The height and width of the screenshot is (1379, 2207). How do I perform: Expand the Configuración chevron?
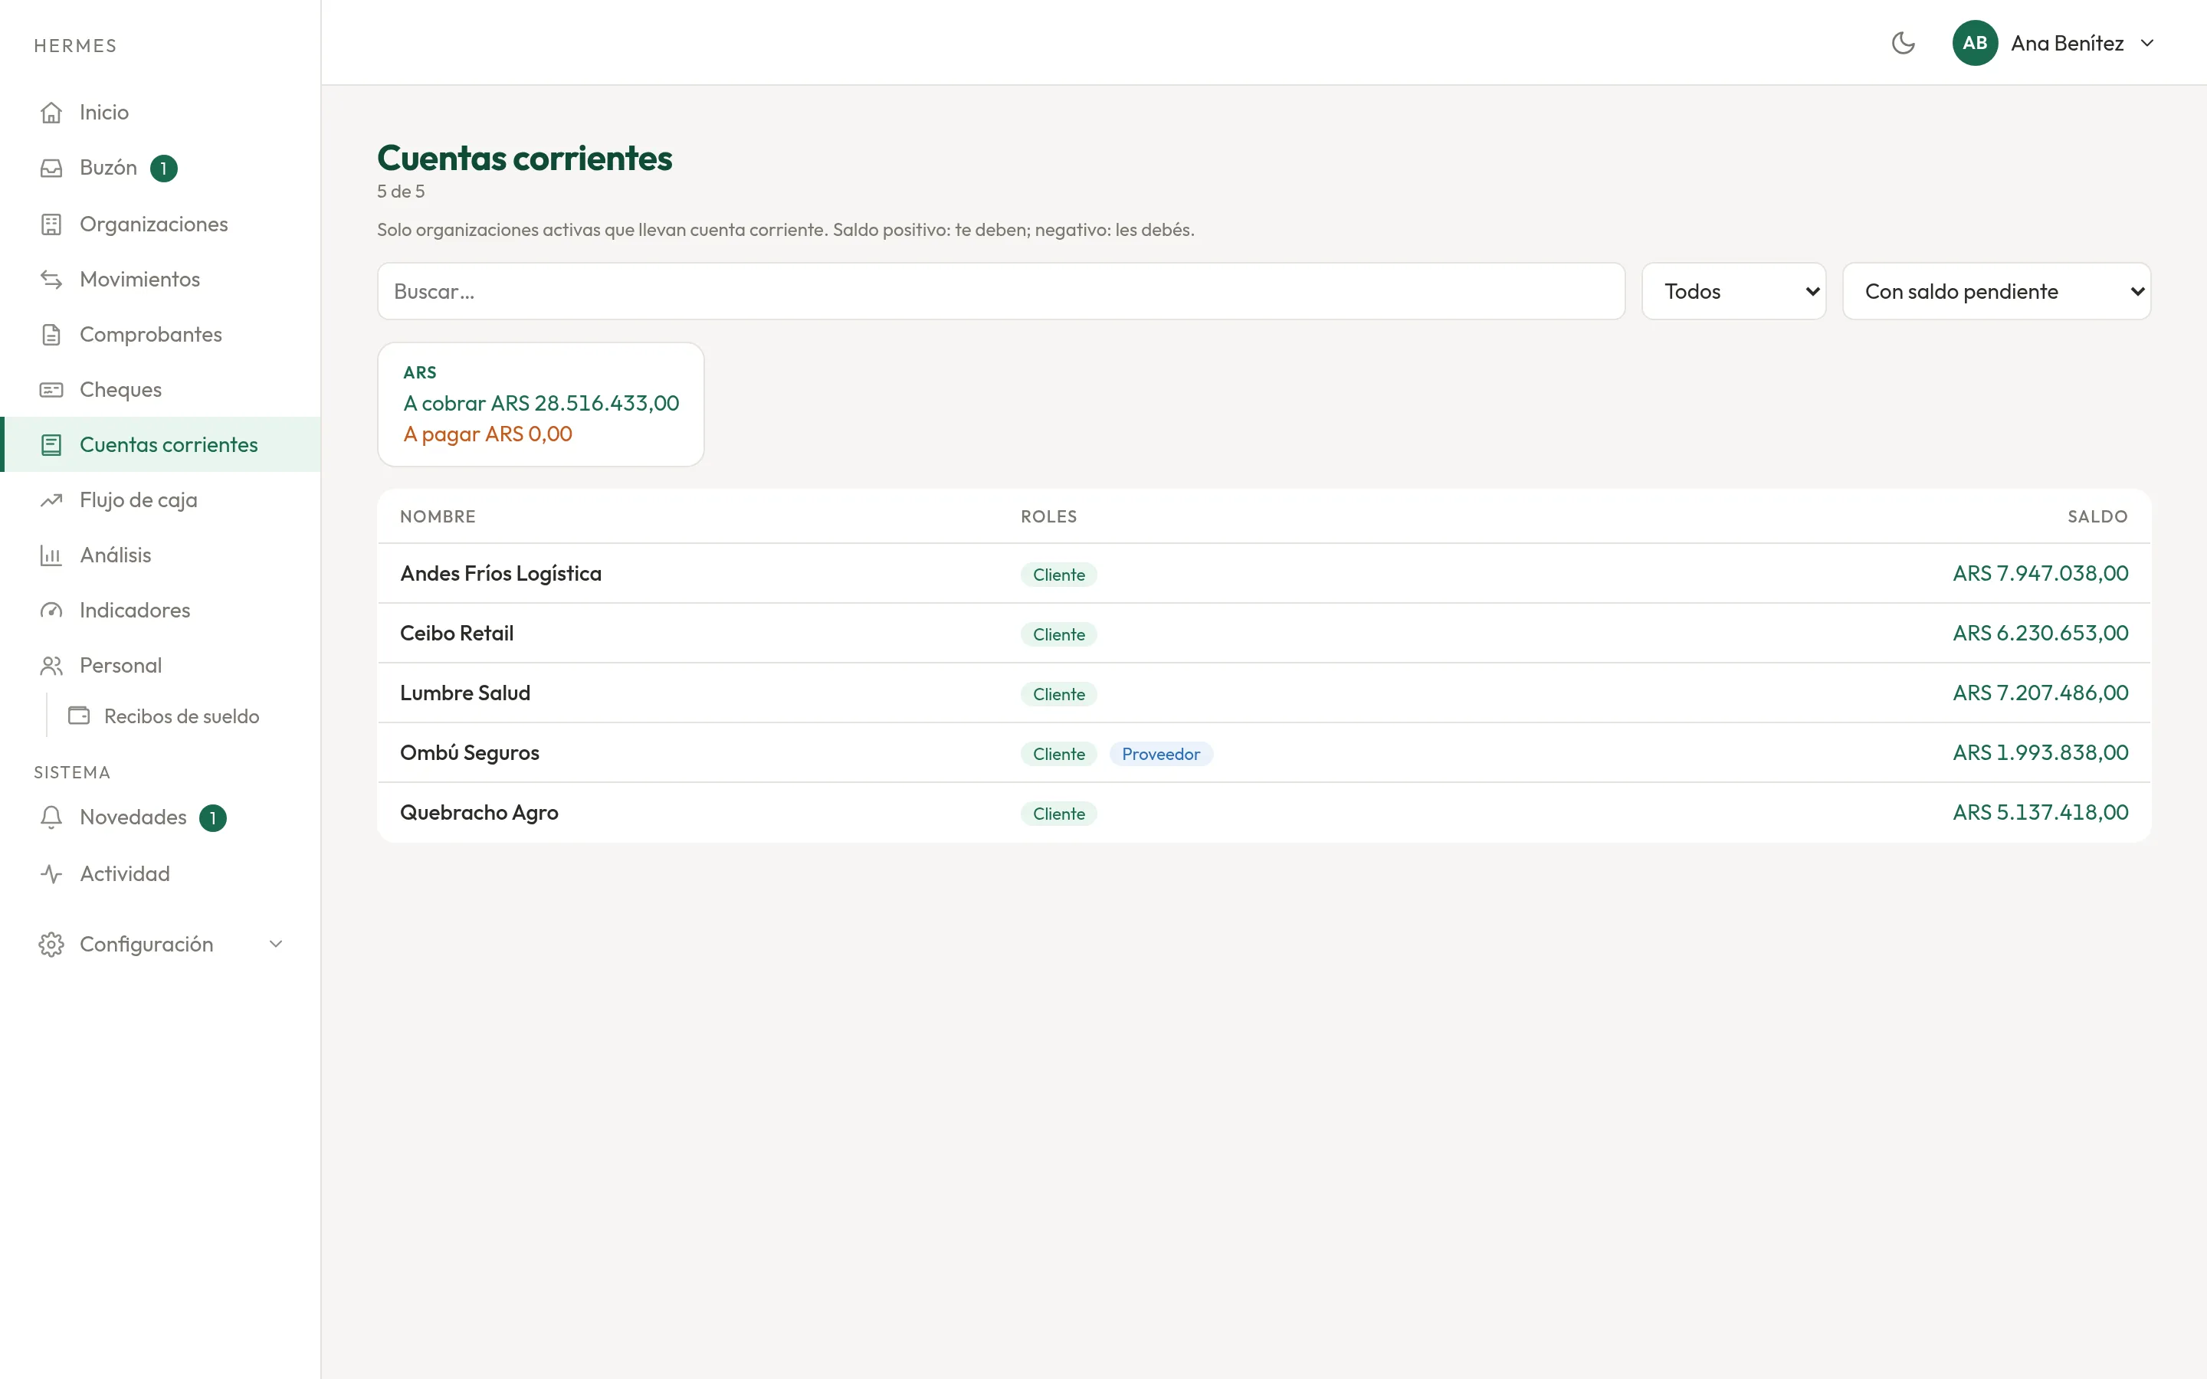[275, 944]
